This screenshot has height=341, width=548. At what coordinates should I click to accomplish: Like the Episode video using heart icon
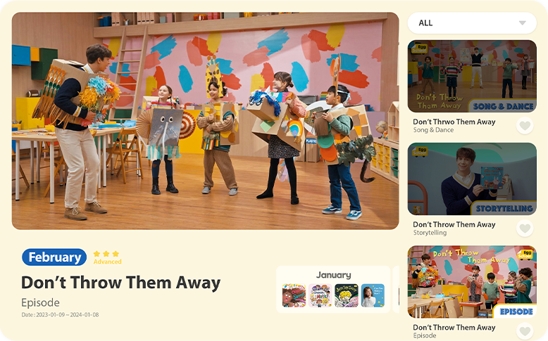[x=525, y=331]
